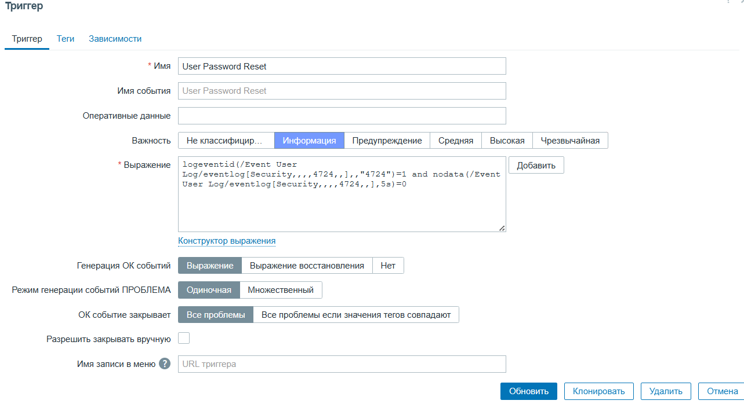Set severity to 'Чрезвычайная'
744x404 pixels.
click(x=570, y=141)
